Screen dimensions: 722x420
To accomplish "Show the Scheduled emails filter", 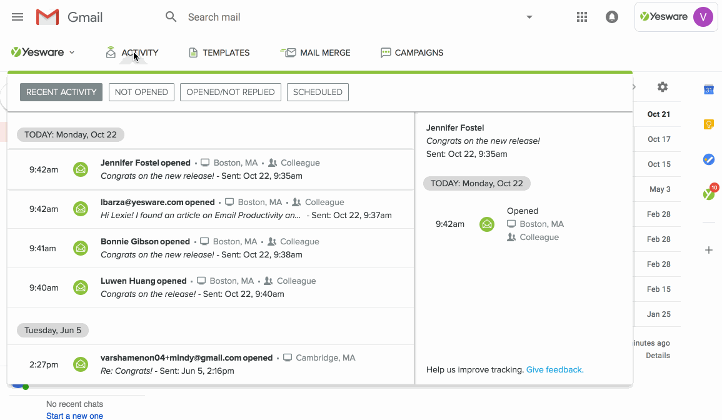I will pos(318,92).
